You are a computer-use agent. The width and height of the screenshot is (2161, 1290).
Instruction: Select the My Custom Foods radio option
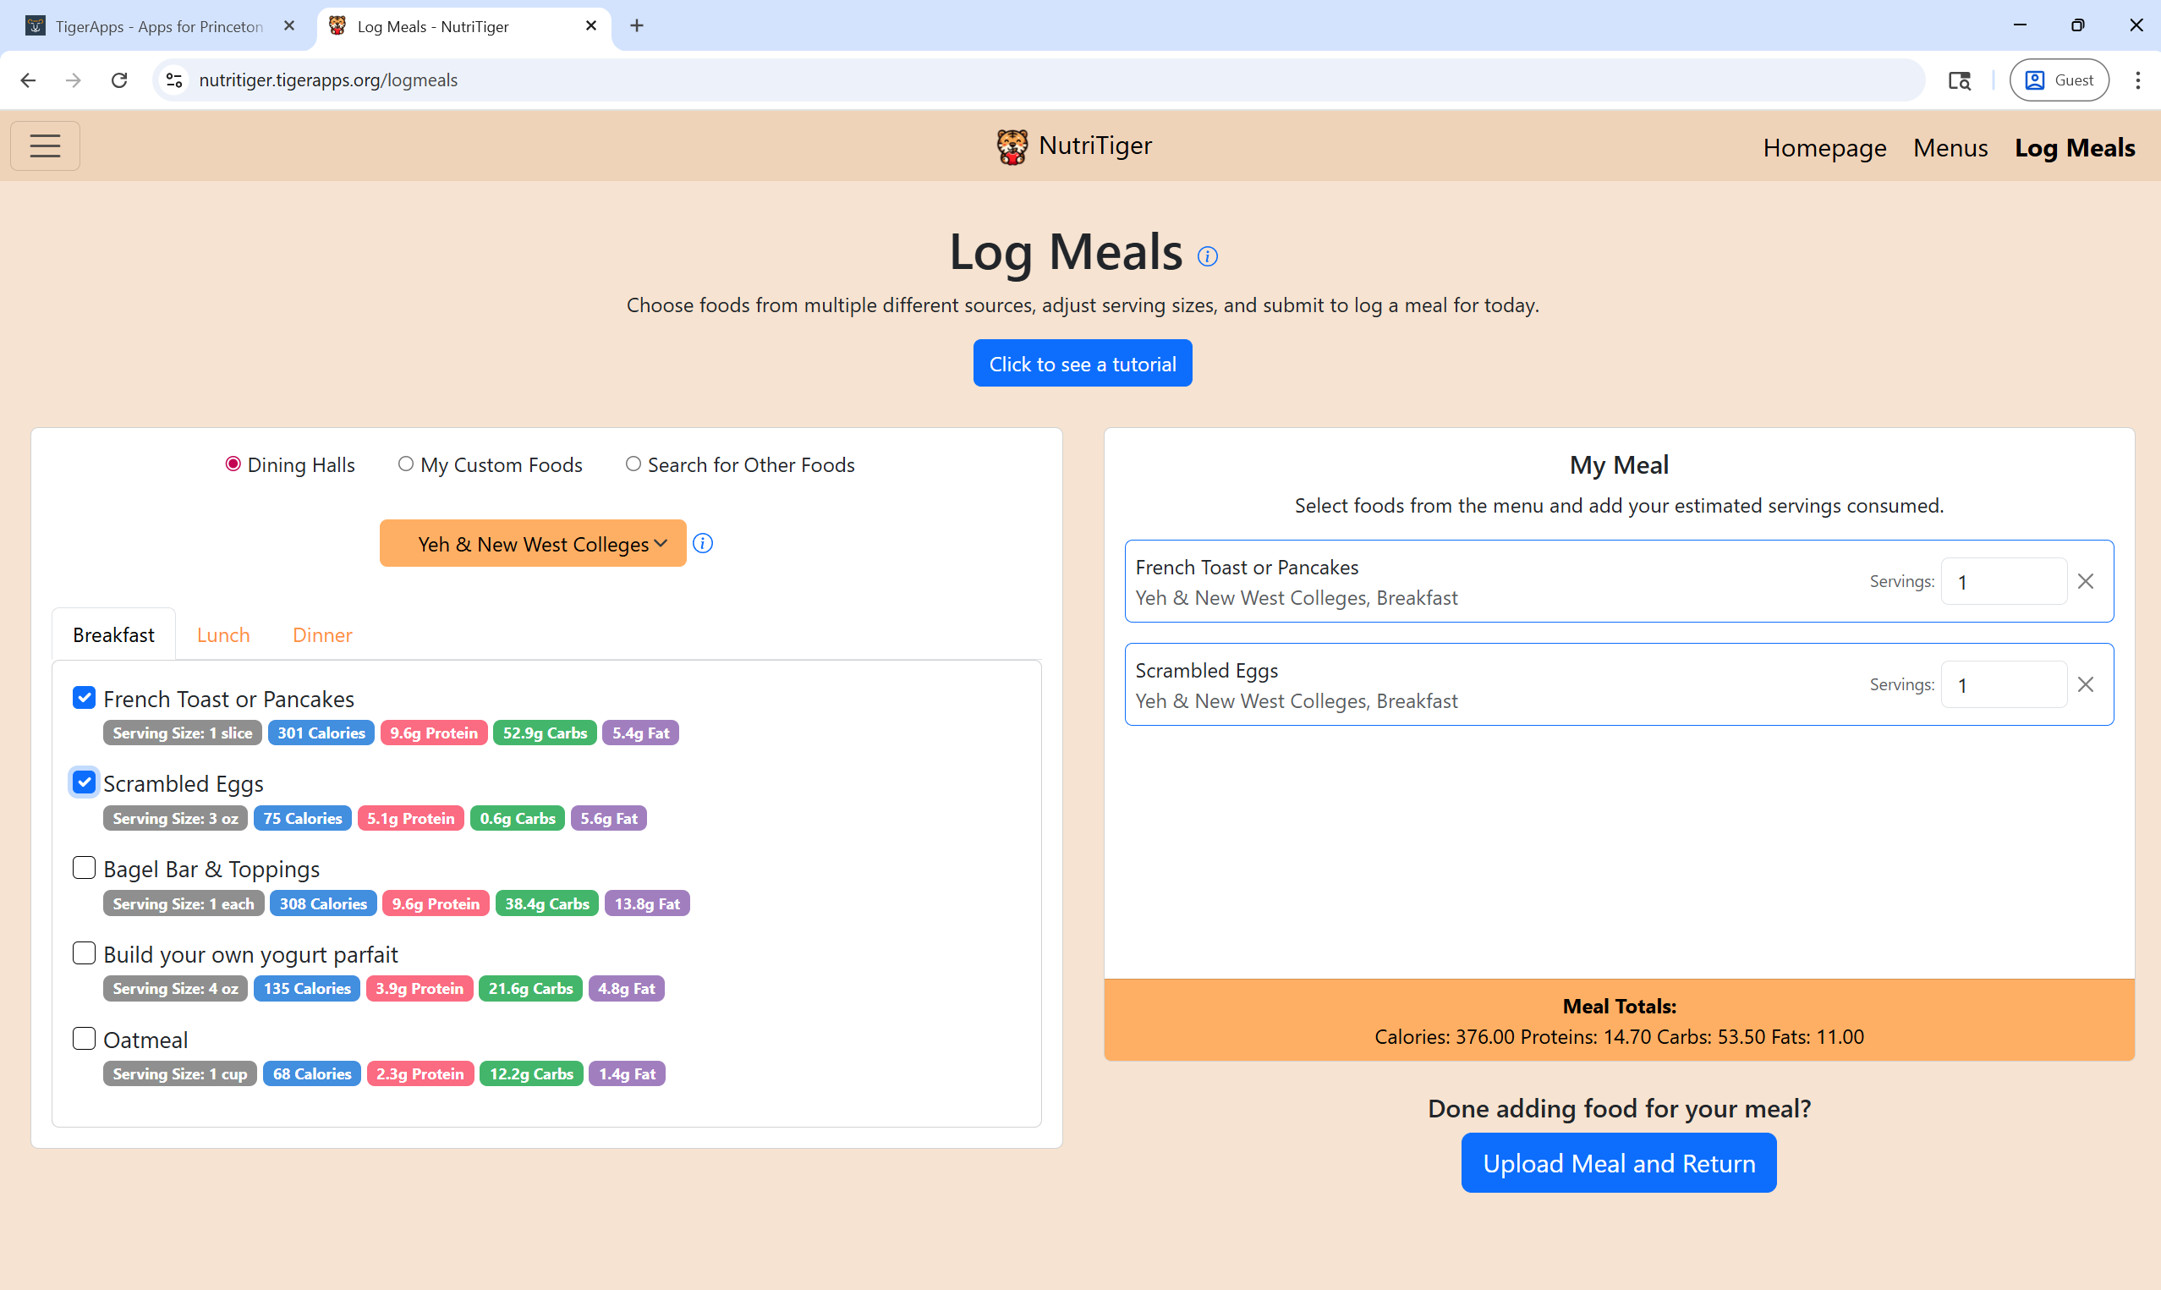405,464
